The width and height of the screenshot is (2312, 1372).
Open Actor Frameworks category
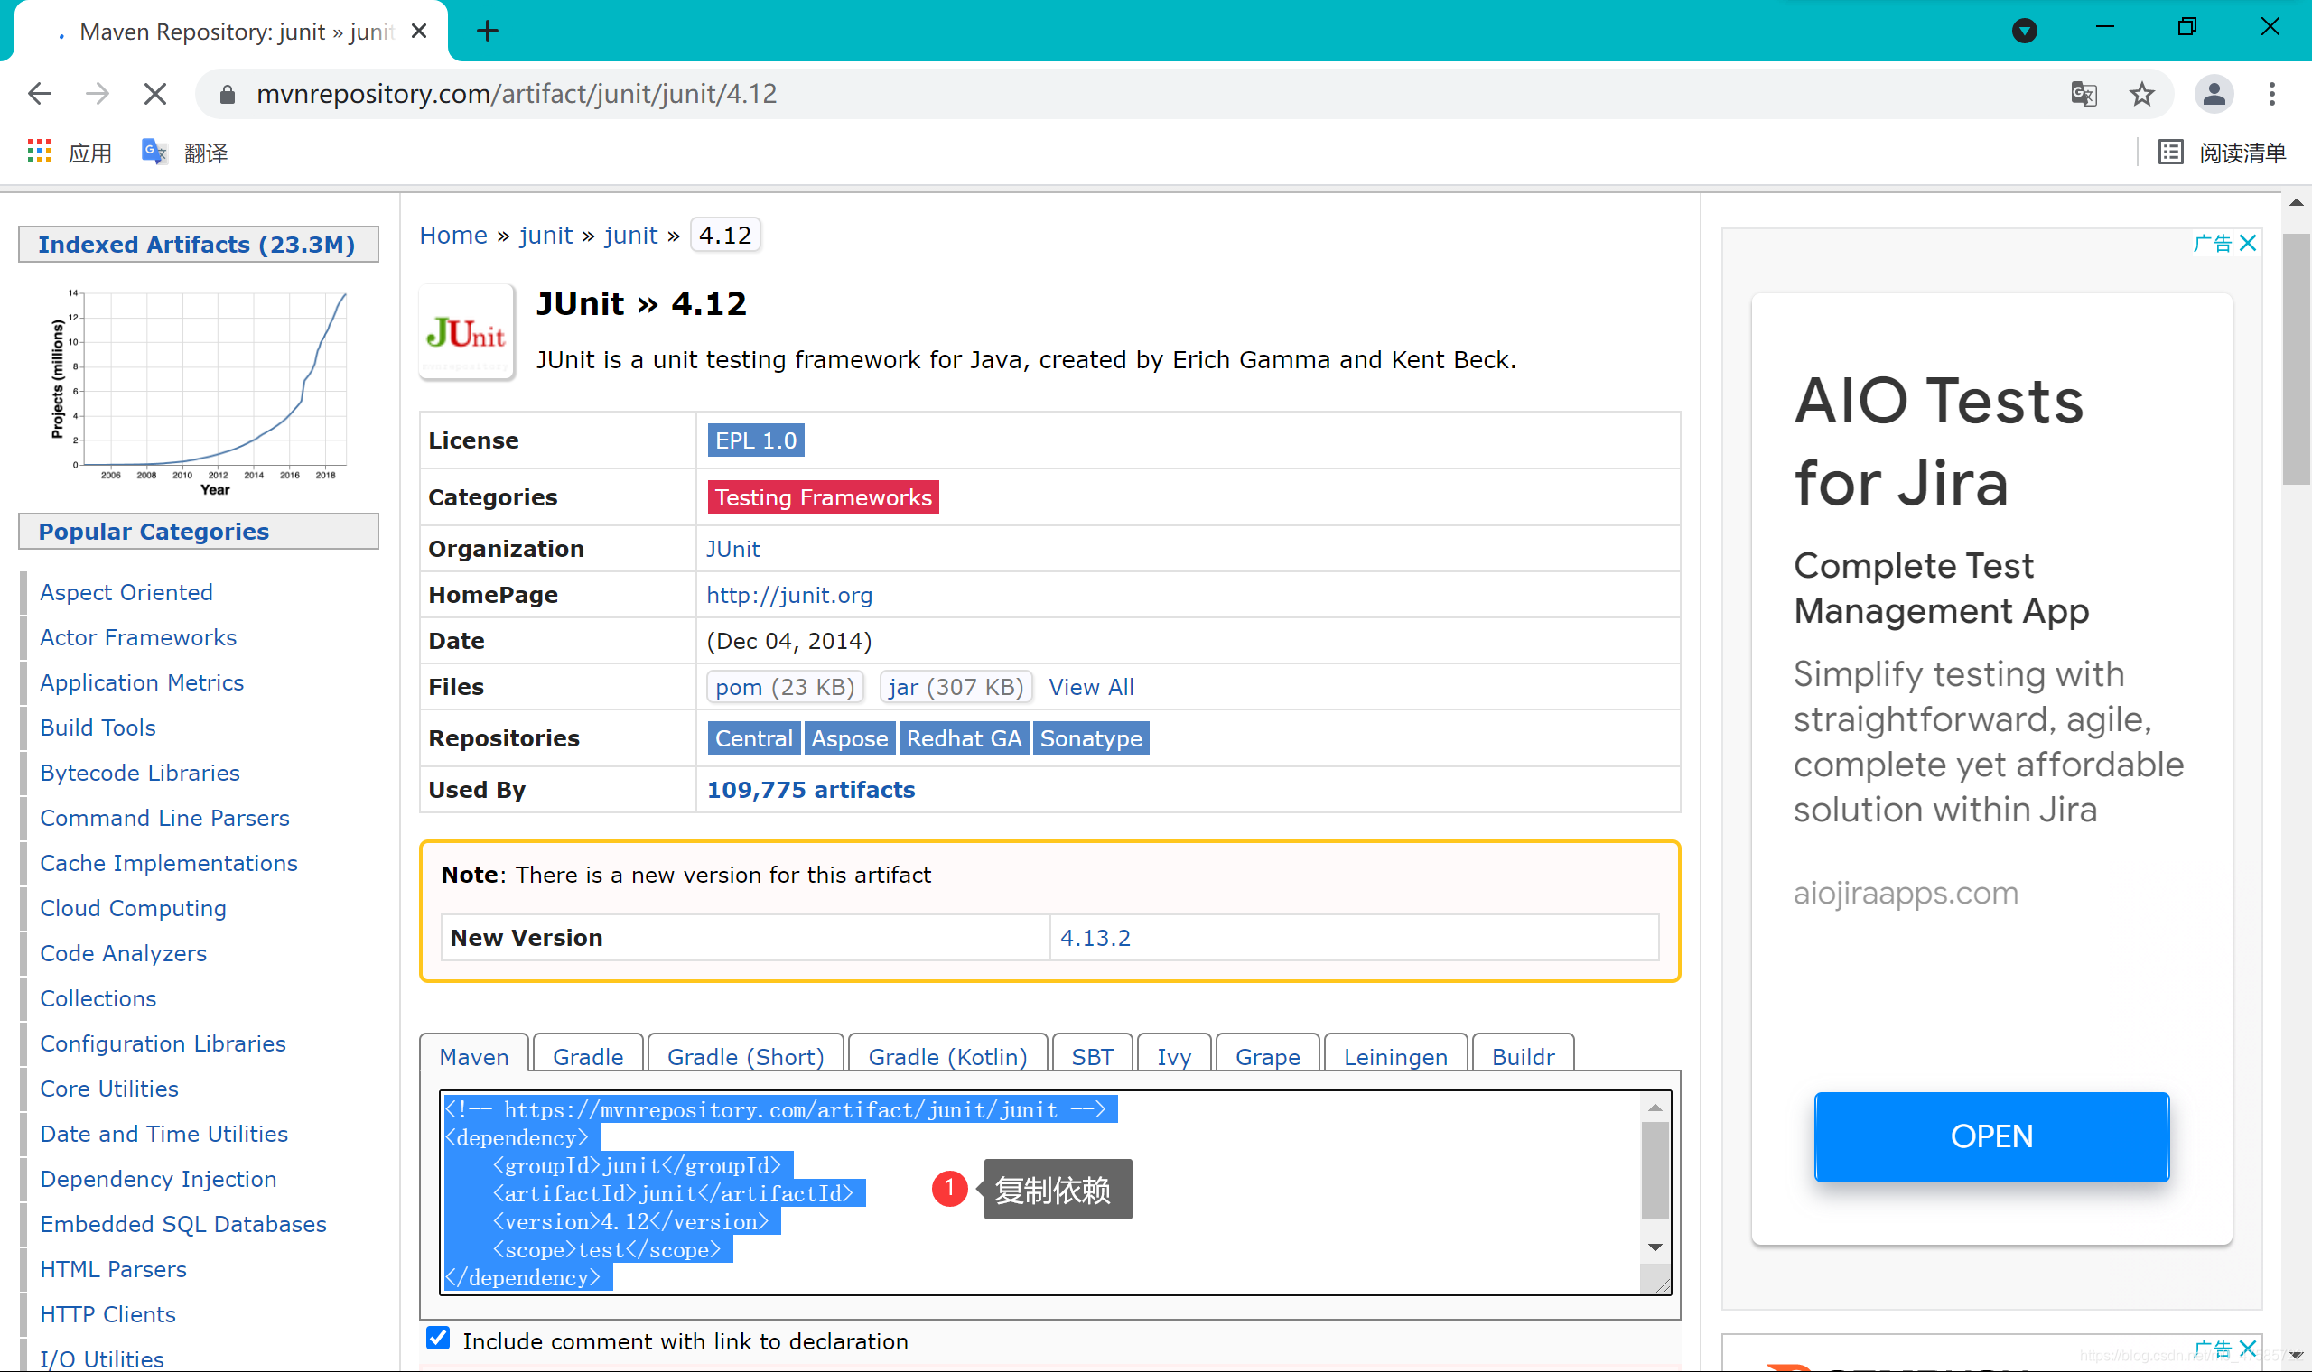(139, 638)
